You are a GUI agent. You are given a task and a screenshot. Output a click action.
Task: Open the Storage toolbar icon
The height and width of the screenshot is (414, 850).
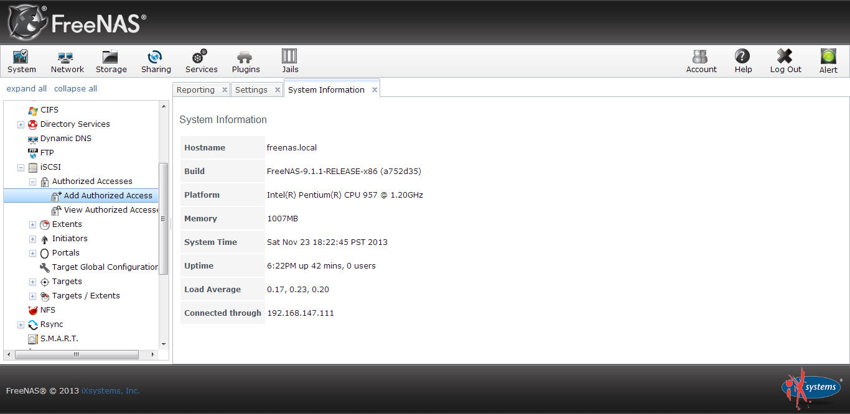click(110, 57)
